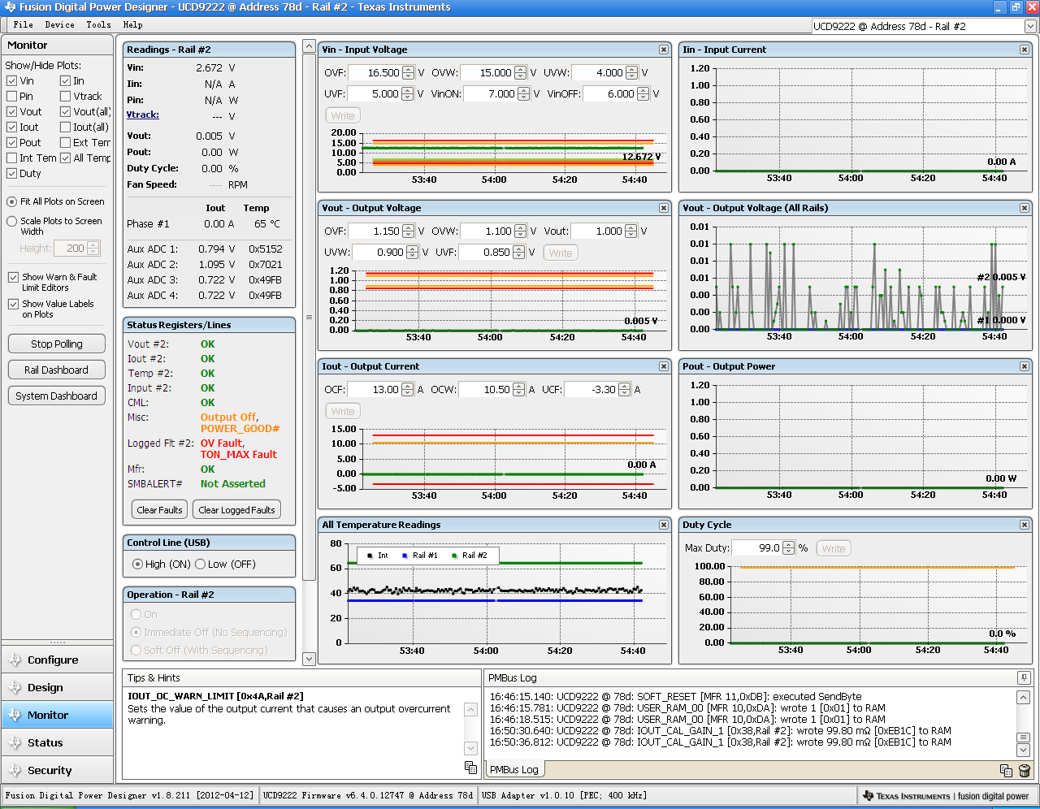Screen dimensions: 1040x809
Task: Uncheck Show Value Labels on Plots
Action: [x=13, y=305]
